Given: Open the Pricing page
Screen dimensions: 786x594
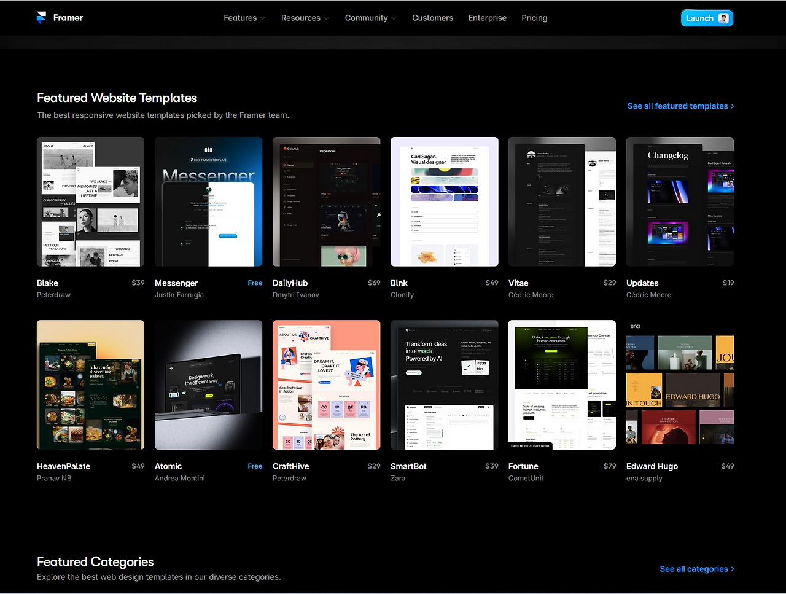Looking at the screenshot, I should click(534, 18).
